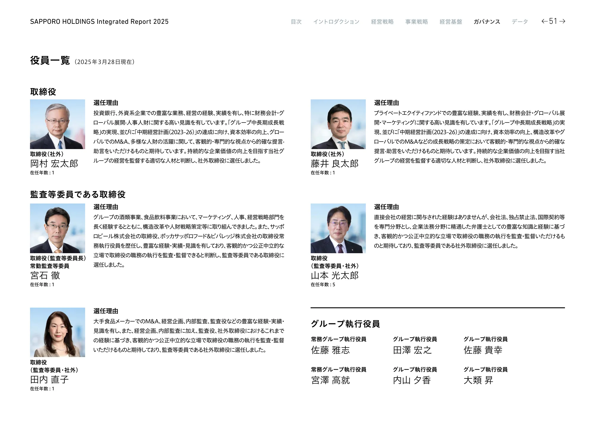Switch to the 経営基盤 tab
Screen dimensions: 595x421
[451, 22]
